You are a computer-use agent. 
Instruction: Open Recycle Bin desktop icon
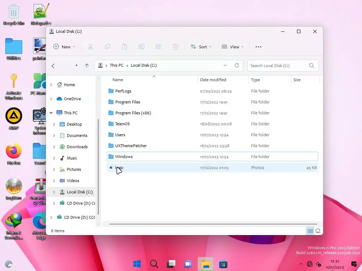[14, 14]
